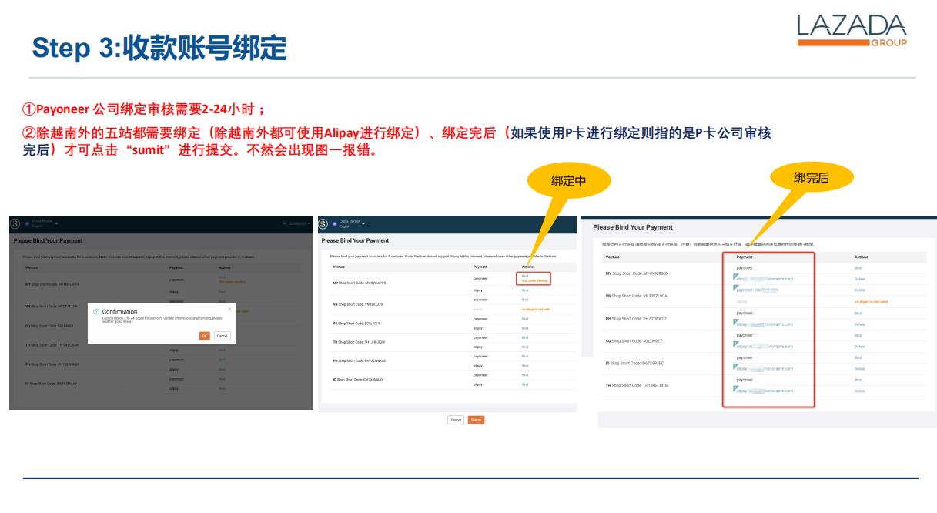937x513 pixels.
Task: Click MY alipay Bind link in Submit panel
Action: pyautogui.click(x=525, y=290)
